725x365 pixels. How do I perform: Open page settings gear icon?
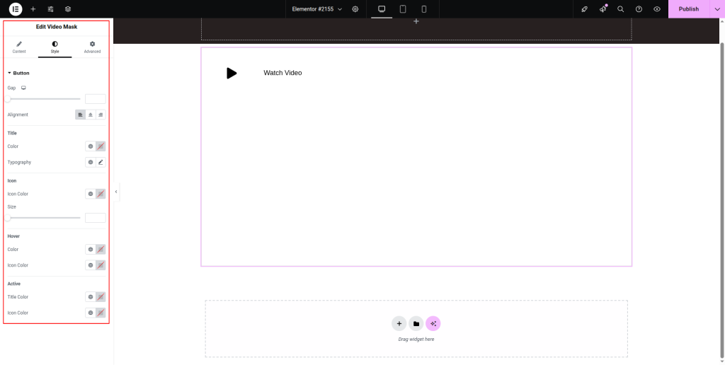pos(355,8)
